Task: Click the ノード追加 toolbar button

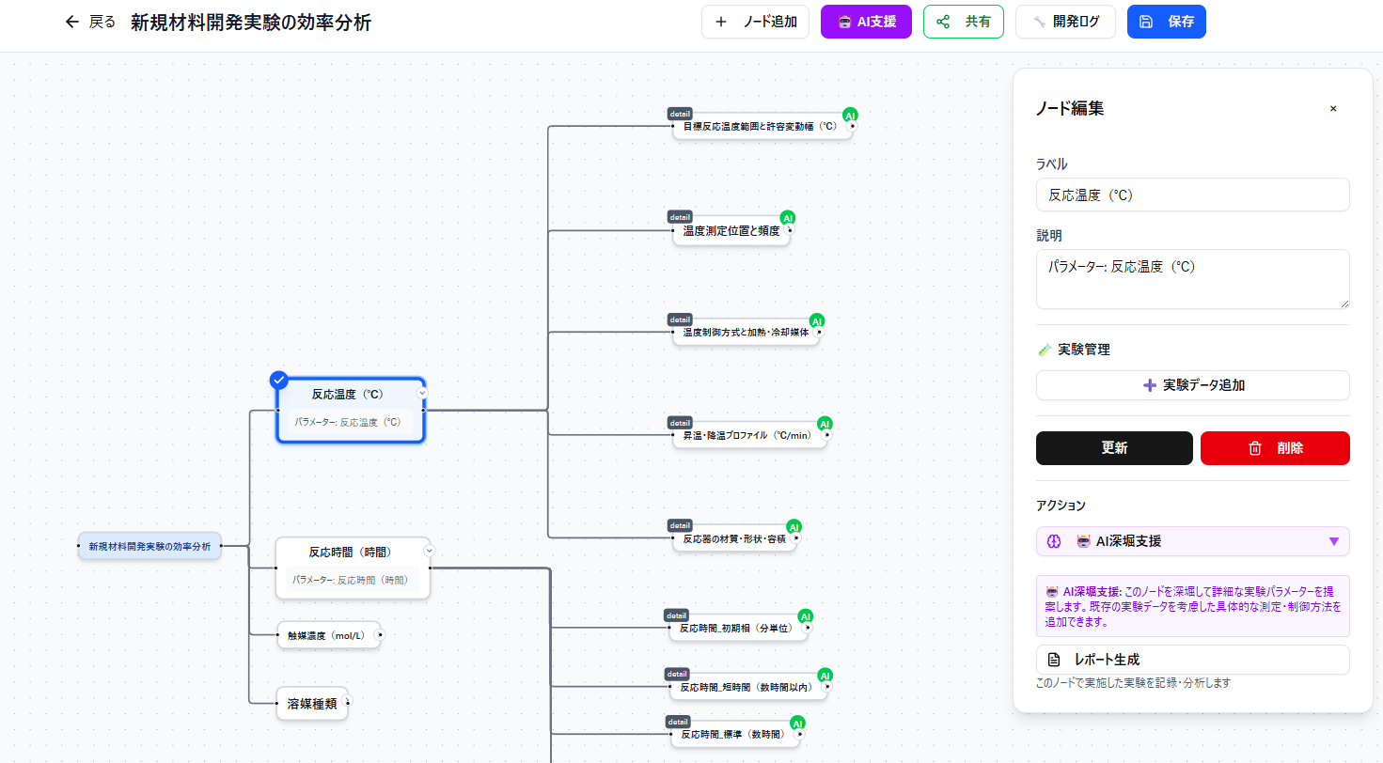Action: [755, 22]
